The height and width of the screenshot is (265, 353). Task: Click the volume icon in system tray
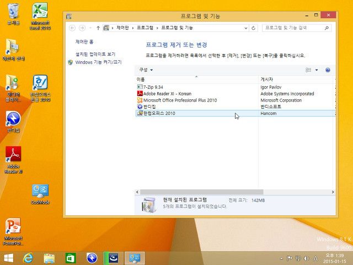click(307, 258)
